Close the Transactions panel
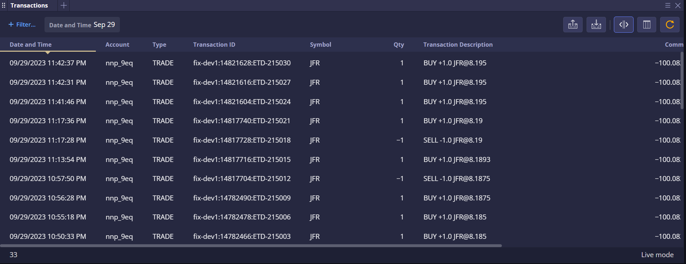The width and height of the screenshot is (686, 264). point(678,5)
